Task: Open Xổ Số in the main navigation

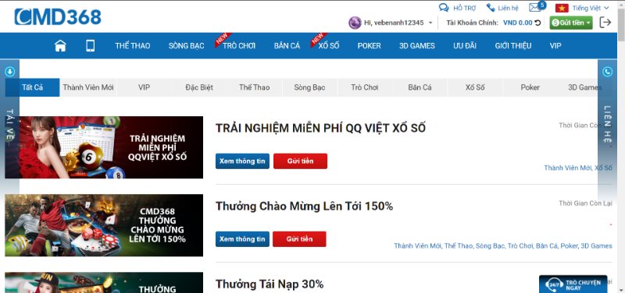Action: coord(329,46)
